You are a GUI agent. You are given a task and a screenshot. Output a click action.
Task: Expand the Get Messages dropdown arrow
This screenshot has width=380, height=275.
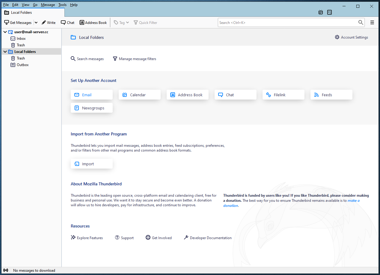tap(36, 22)
